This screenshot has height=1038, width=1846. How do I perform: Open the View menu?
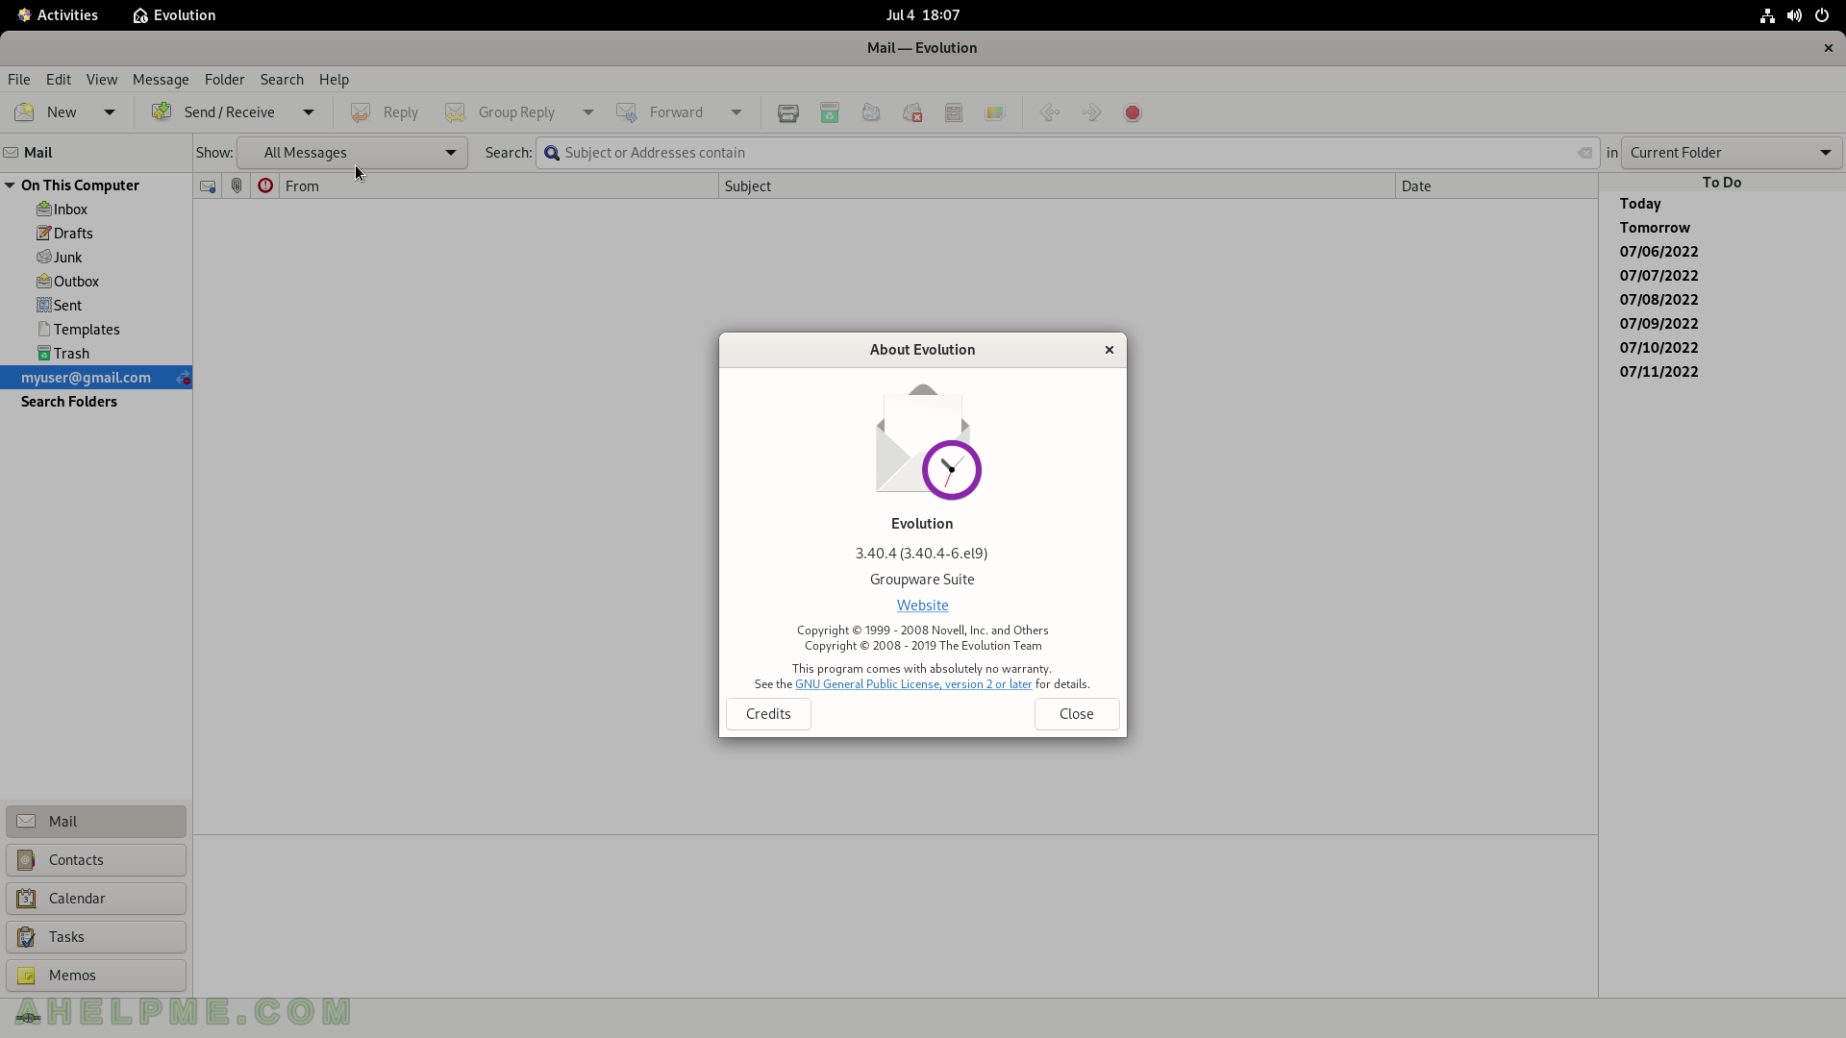(102, 80)
